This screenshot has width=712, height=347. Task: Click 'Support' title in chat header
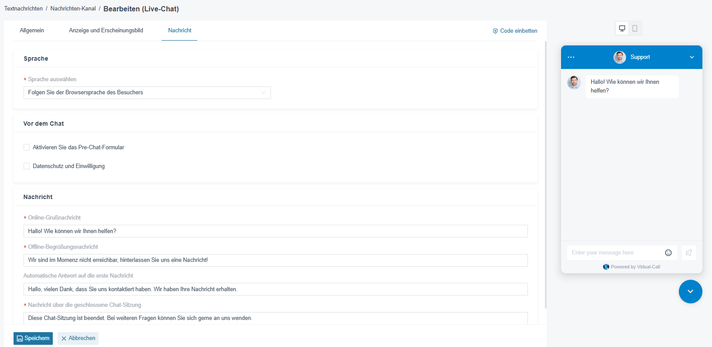tap(640, 57)
